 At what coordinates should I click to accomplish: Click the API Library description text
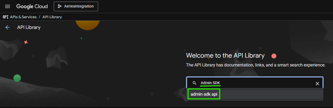coord(256,65)
